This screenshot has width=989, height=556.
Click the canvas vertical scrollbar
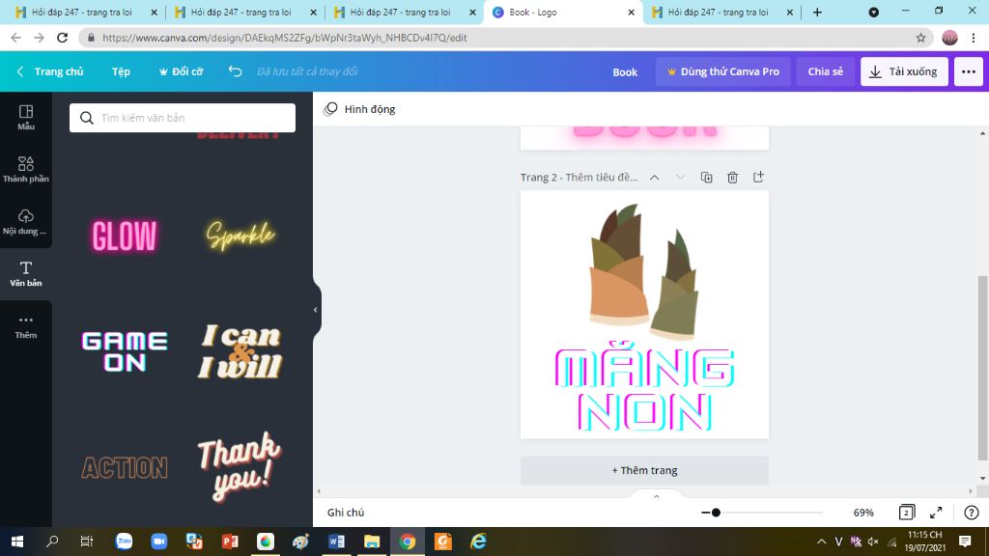pyautogui.click(x=982, y=368)
